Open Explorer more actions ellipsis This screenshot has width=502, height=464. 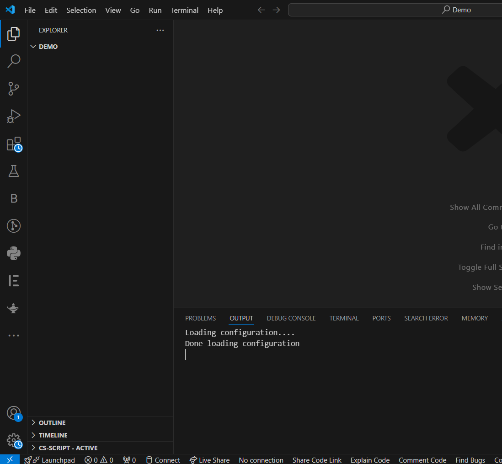[160, 30]
